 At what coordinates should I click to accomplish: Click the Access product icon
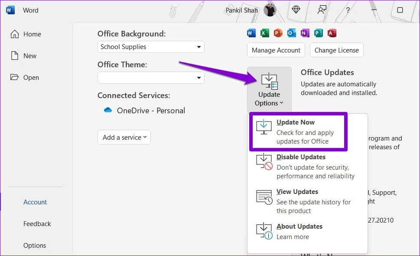coord(332,33)
